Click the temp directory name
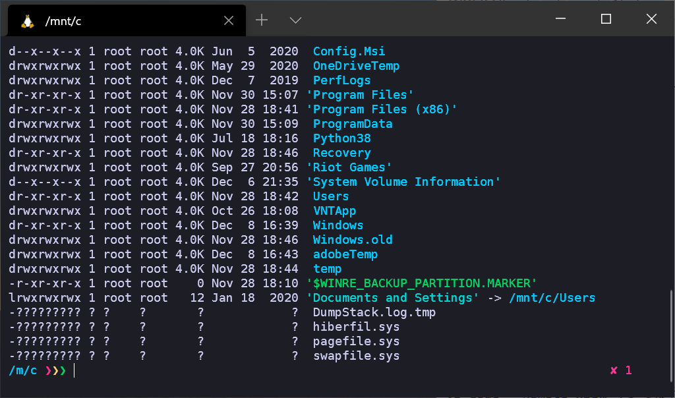 pos(327,268)
